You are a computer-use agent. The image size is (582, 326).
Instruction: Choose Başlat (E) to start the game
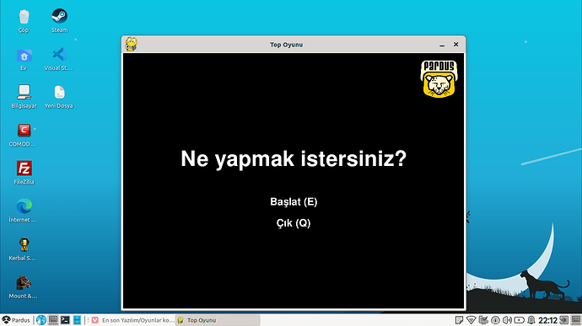pos(294,202)
